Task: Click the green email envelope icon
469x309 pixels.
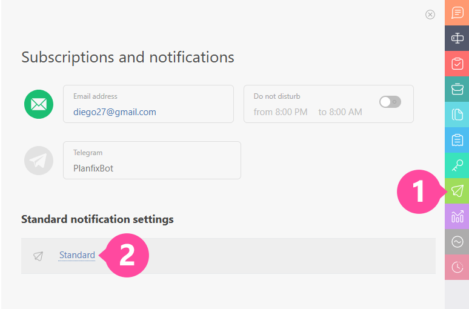Action: tap(39, 104)
